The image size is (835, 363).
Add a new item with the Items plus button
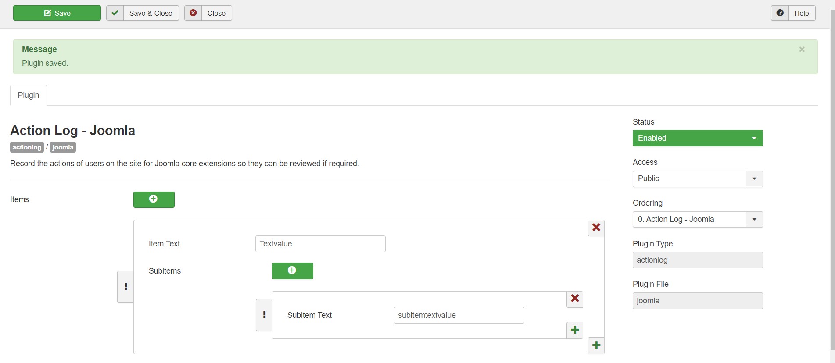click(x=154, y=199)
